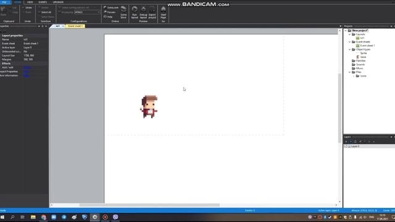Collapse the Event sheets folder

(350, 42)
